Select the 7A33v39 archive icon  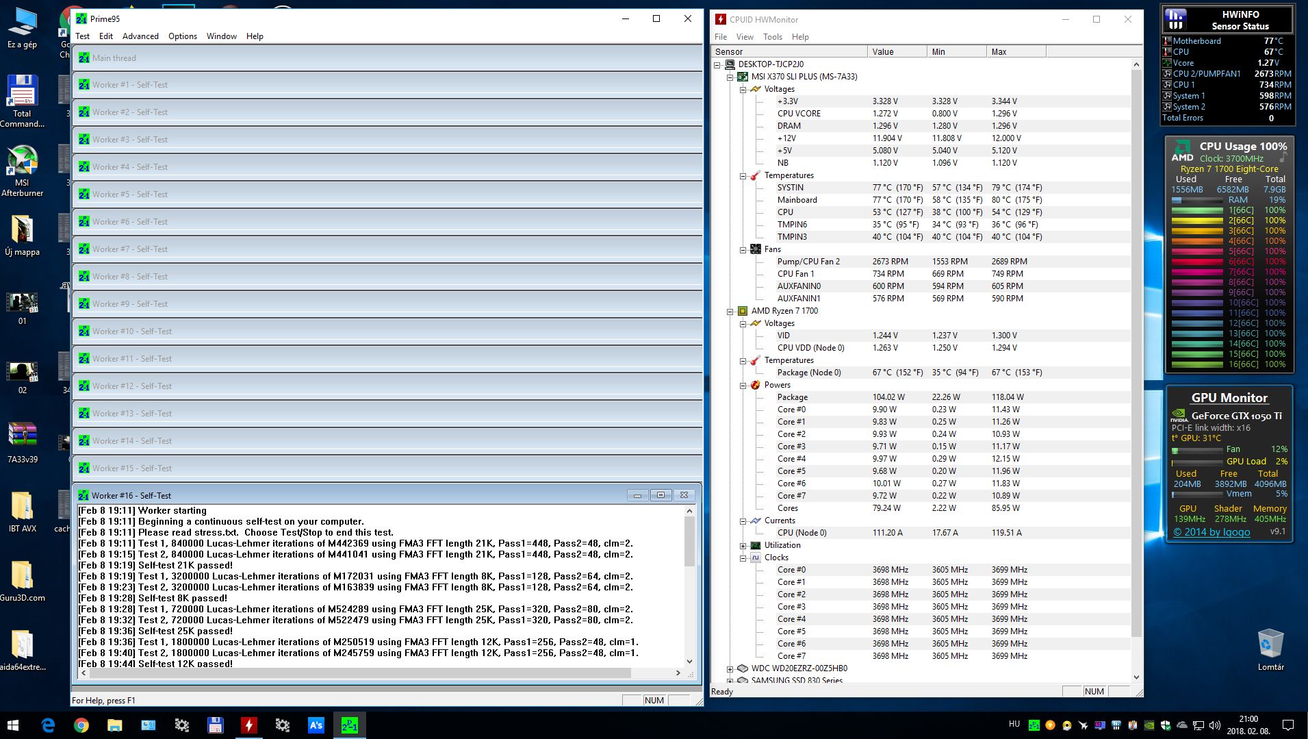click(22, 442)
